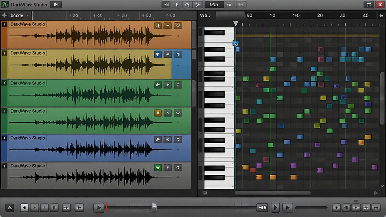Click the play-arrow button beside the DarkWave Studio title
This screenshot has height=217, width=386.
pos(56,5)
